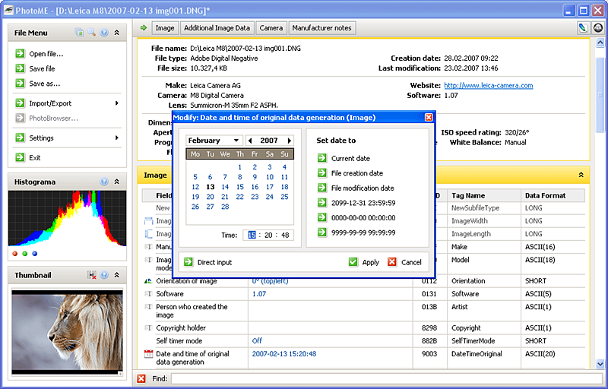Set date to 2099-12-31 23:59:59
608x389 pixels.
356,203
